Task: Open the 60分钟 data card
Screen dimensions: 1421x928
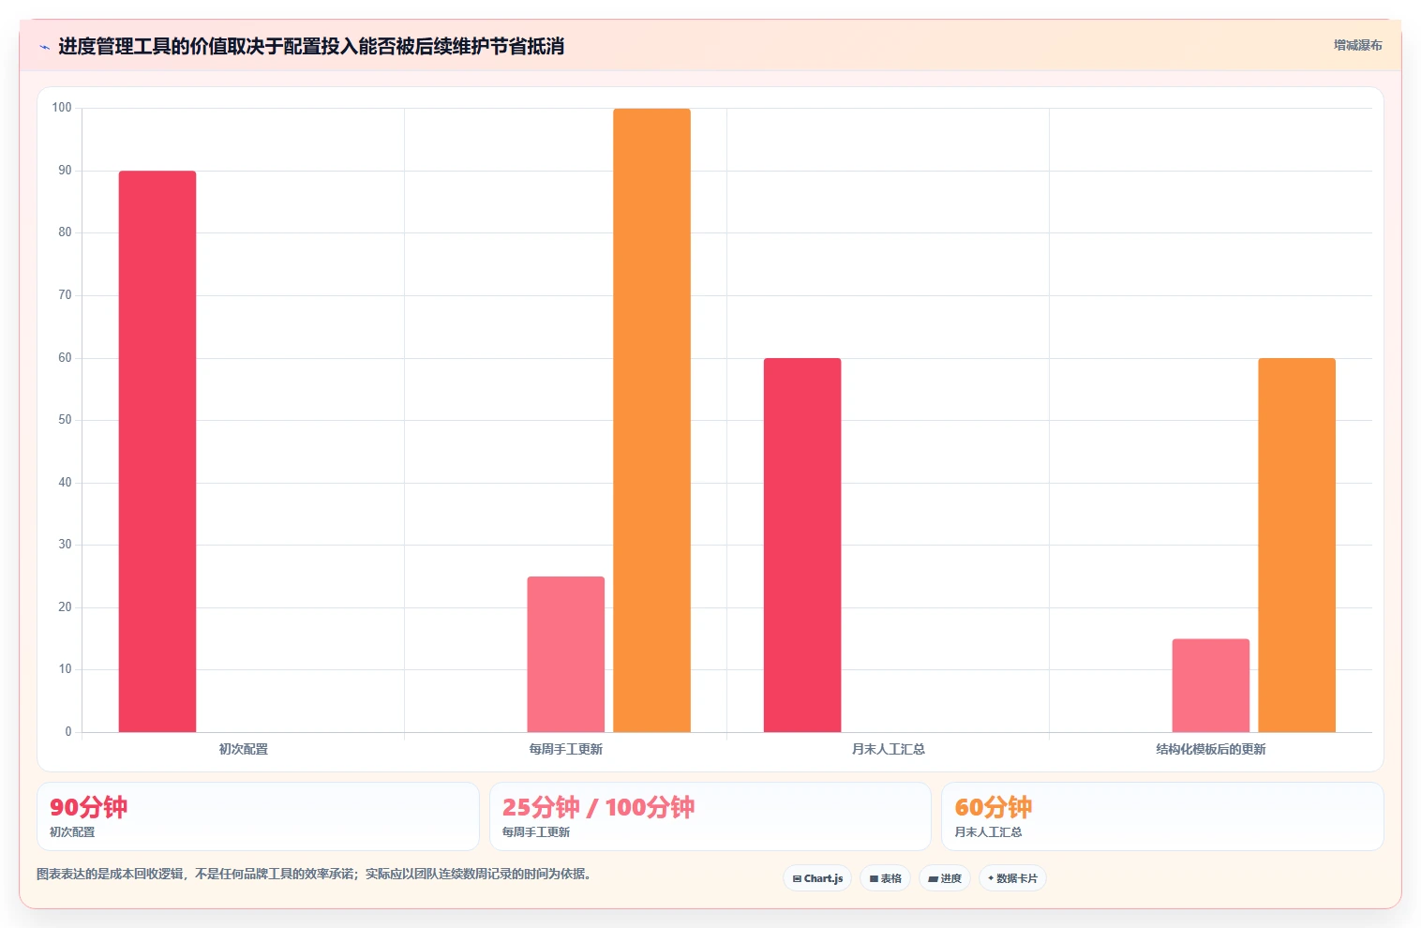Action: 1162,816
